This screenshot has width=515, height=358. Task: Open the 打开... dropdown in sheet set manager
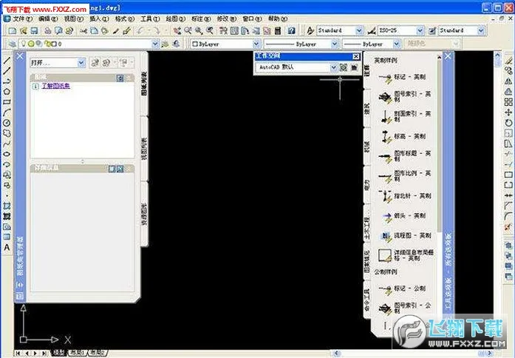[x=81, y=62]
